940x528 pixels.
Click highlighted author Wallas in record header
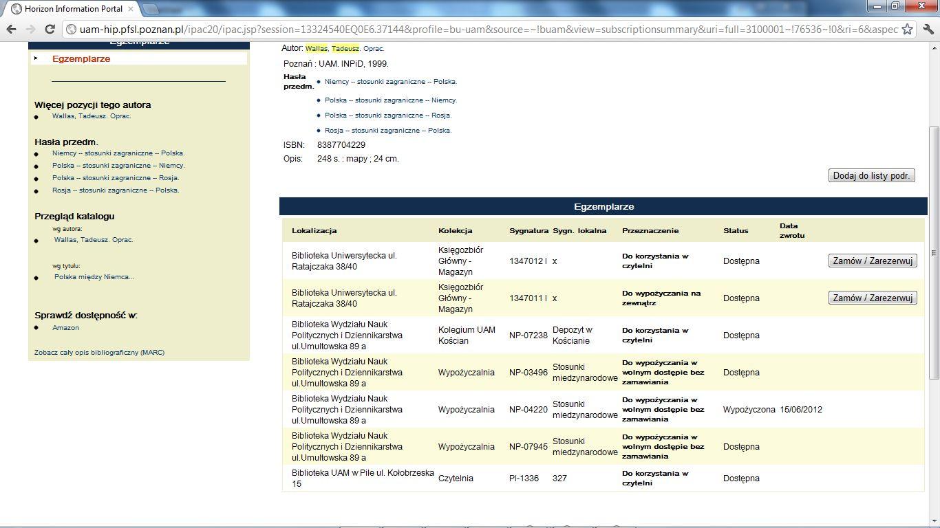click(x=317, y=48)
